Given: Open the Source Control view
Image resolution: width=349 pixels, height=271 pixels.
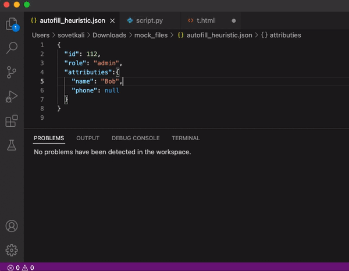Looking at the screenshot, I should tap(12, 72).
